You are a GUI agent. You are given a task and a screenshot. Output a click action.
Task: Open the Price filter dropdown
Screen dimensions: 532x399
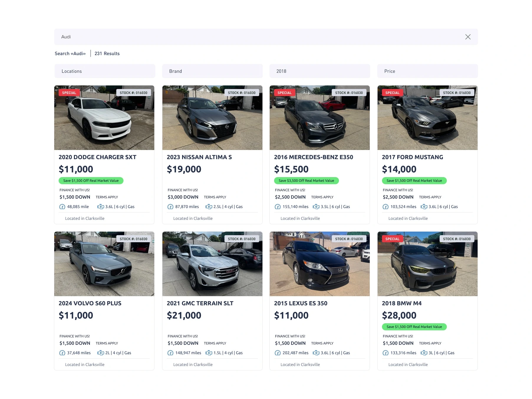(427, 71)
